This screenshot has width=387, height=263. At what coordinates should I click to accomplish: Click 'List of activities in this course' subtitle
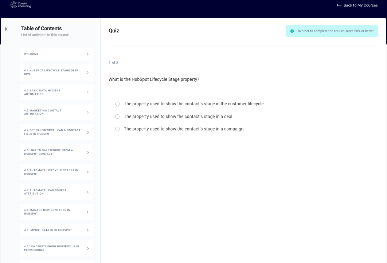(45, 35)
